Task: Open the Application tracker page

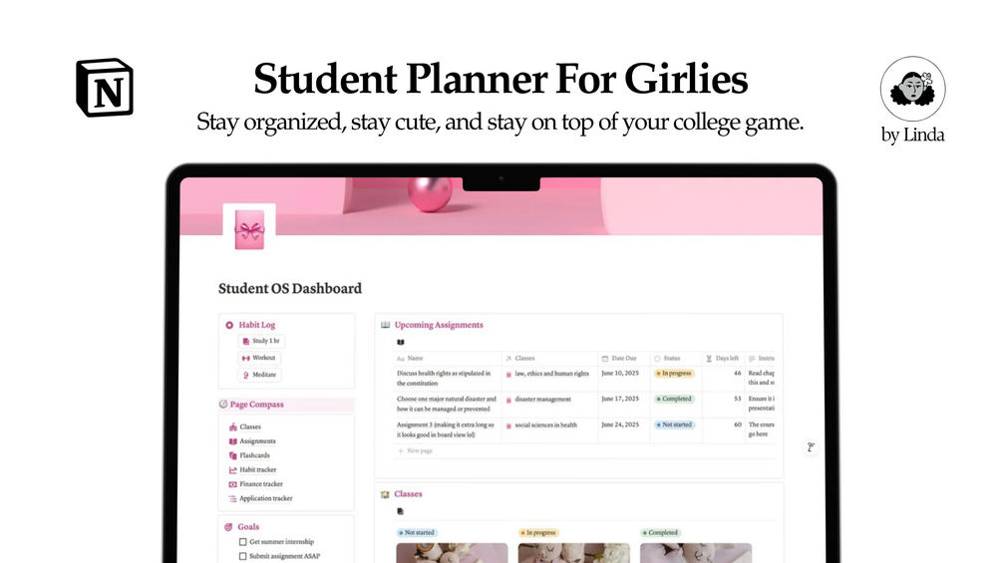Action: tap(265, 498)
